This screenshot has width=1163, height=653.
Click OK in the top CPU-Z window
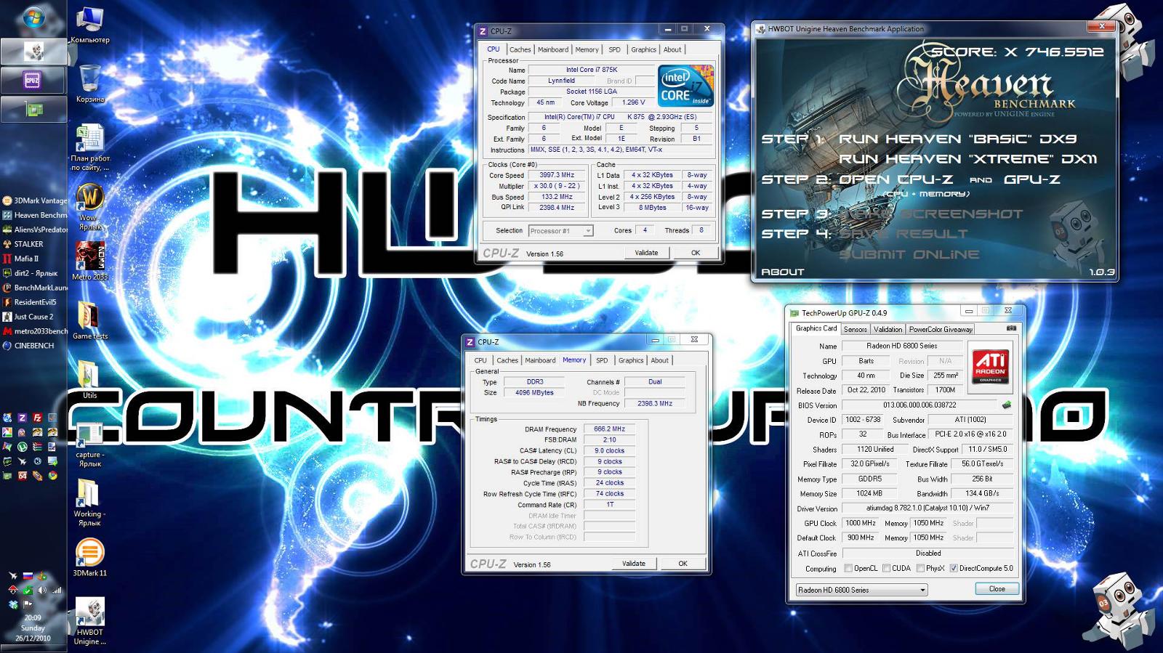click(696, 253)
